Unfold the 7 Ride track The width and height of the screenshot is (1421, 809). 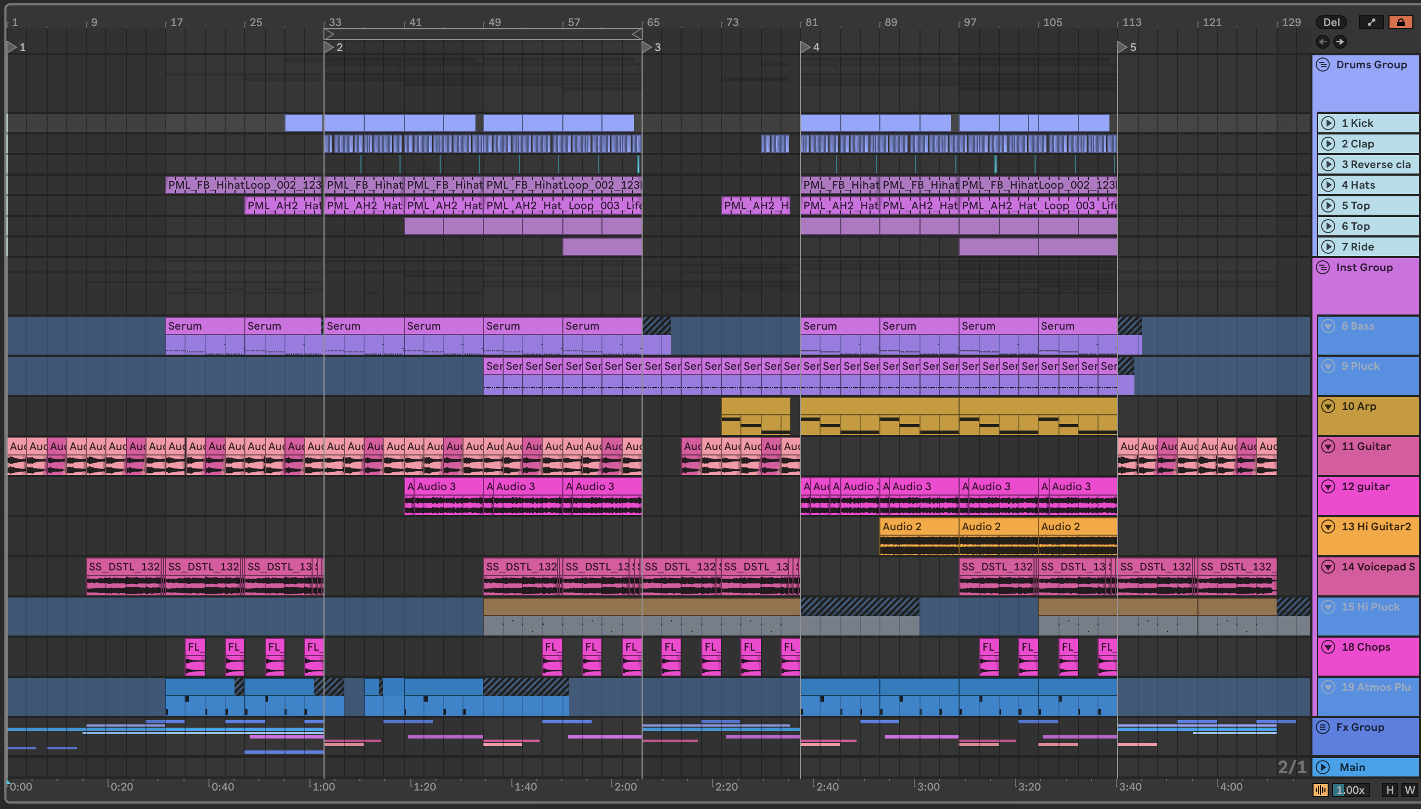(x=1328, y=247)
